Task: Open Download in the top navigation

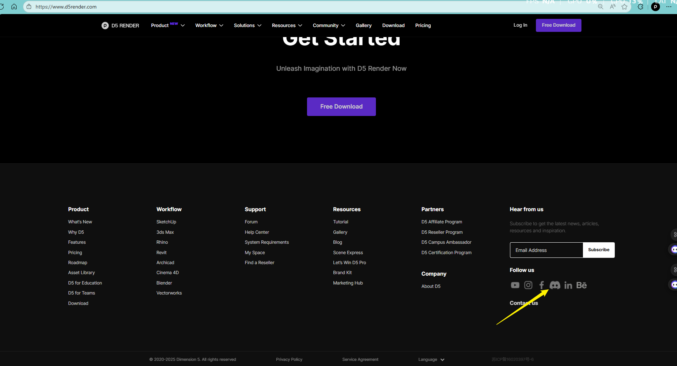Action: tap(393, 26)
